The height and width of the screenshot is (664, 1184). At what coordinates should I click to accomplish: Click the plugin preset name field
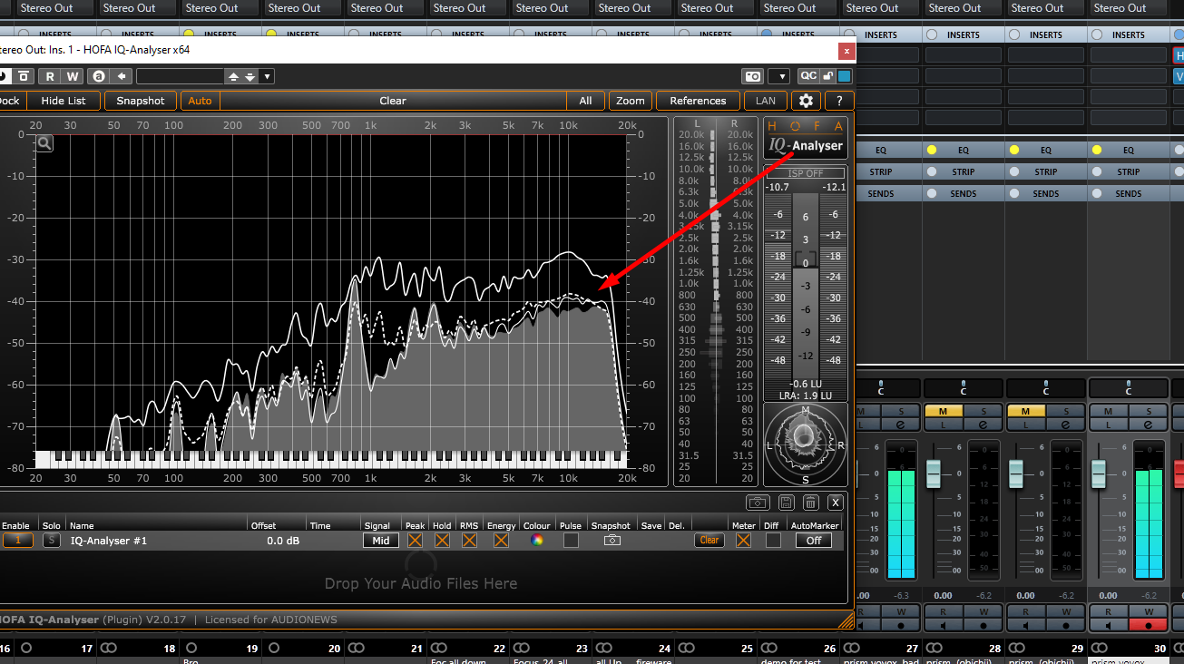tap(181, 76)
